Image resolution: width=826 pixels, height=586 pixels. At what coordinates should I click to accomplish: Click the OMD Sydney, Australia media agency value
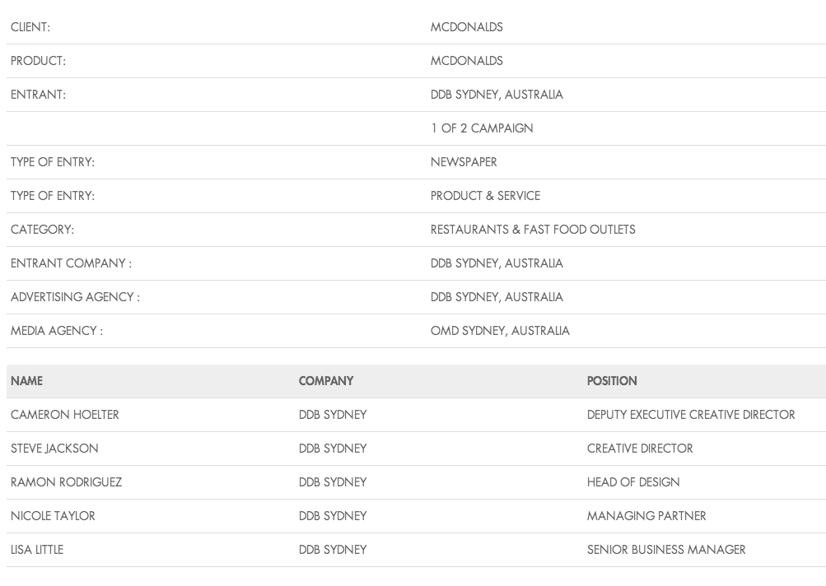click(x=500, y=331)
